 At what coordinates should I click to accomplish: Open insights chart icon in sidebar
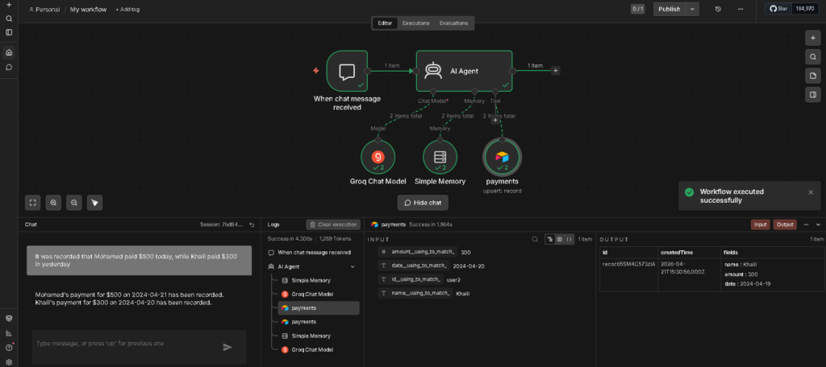(x=8, y=333)
